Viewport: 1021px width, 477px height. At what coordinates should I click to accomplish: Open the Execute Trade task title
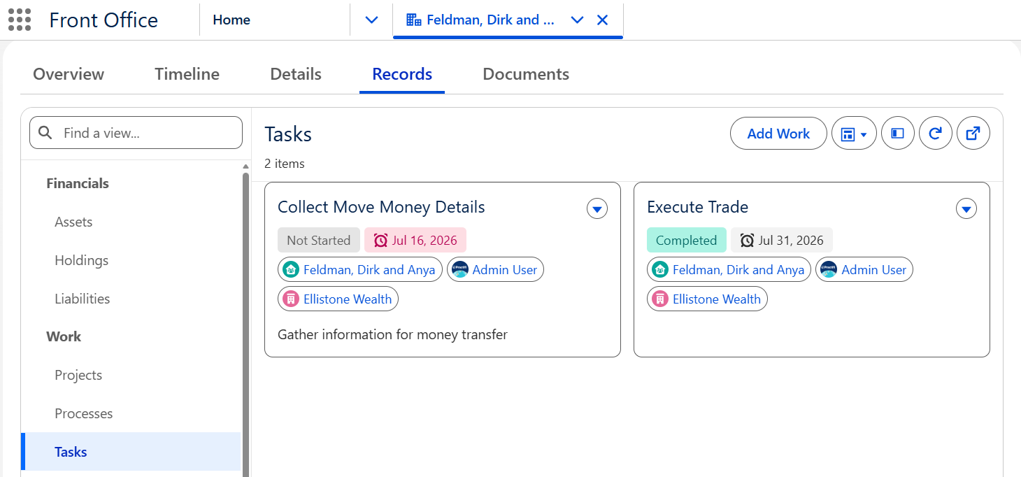point(697,207)
